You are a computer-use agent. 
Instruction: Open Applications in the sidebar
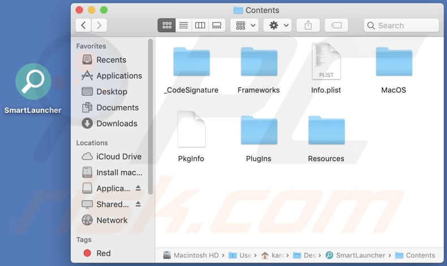tap(112, 76)
